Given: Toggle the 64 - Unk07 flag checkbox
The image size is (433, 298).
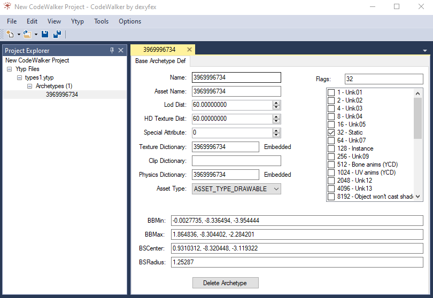Looking at the screenshot, I should click(x=331, y=140).
